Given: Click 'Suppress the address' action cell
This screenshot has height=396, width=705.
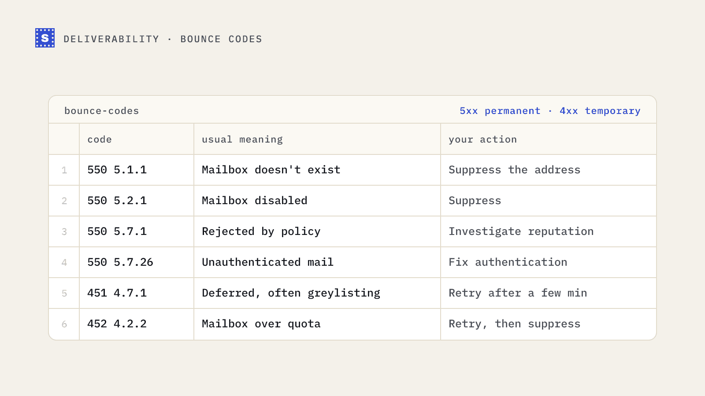Looking at the screenshot, I should point(549,170).
